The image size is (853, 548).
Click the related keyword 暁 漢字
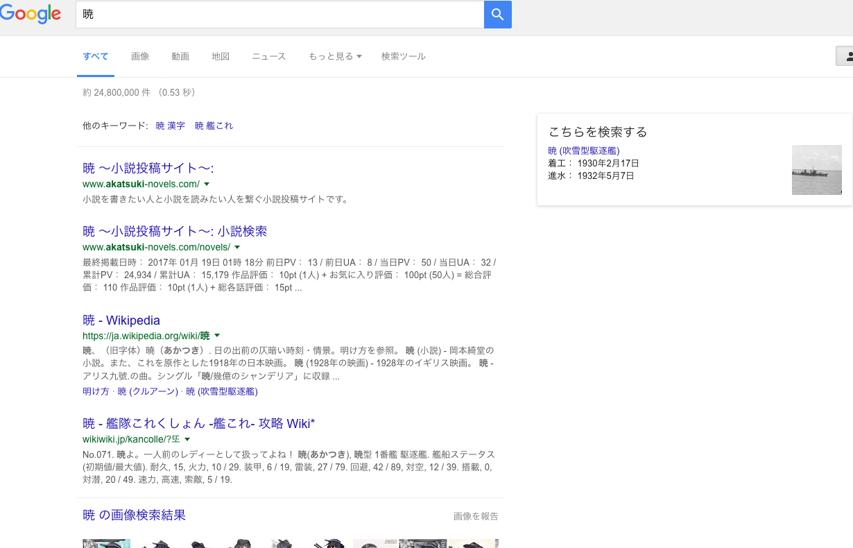pyautogui.click(x=171, y=126)
